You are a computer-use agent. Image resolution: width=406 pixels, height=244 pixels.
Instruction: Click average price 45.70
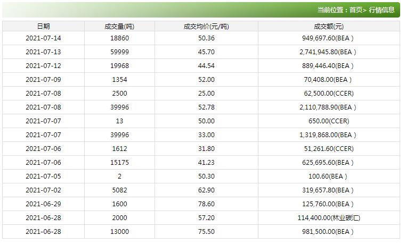pyautogui.click(x=206, y=52)
